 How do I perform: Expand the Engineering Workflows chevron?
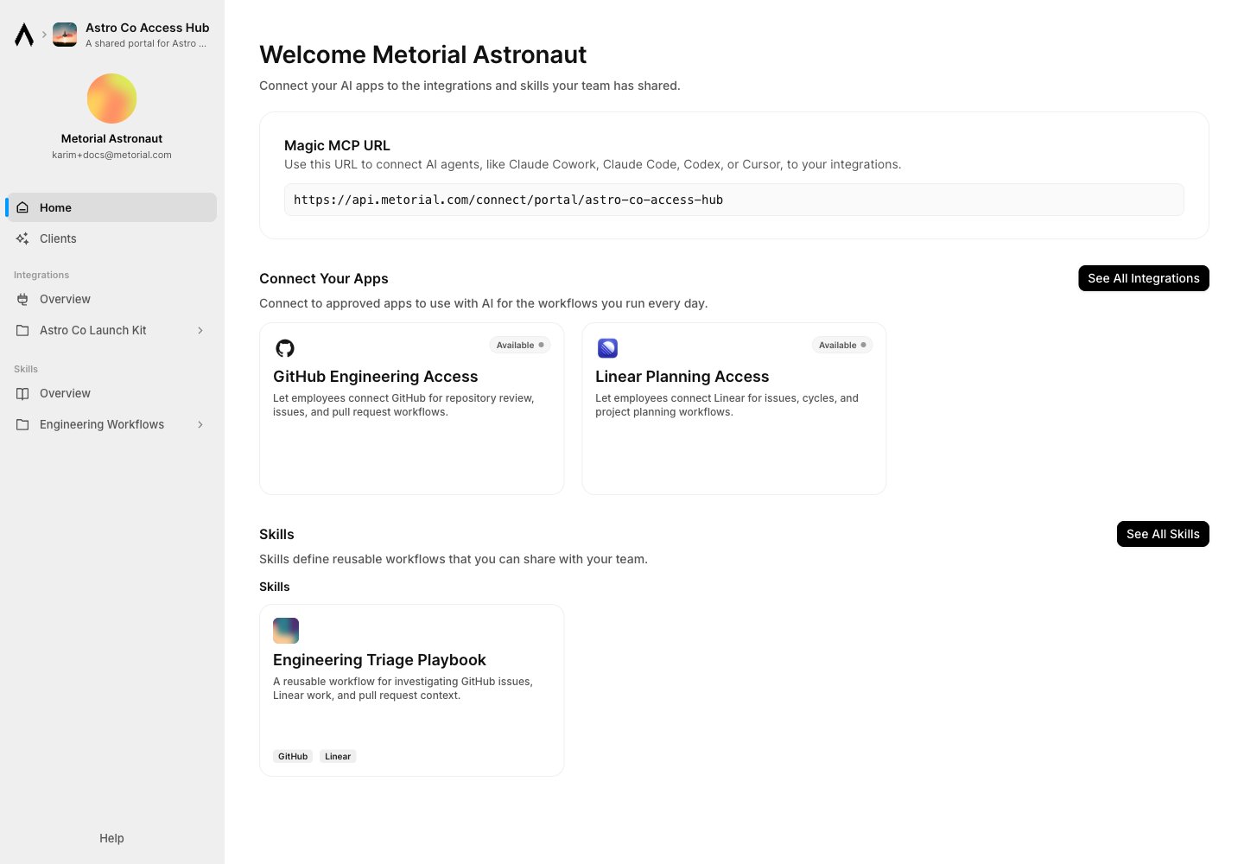click(x=200, y=424)
